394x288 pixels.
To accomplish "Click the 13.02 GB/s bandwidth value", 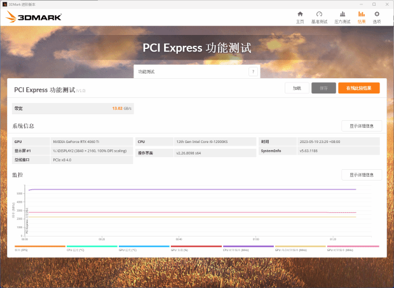I will pos(122,108).
